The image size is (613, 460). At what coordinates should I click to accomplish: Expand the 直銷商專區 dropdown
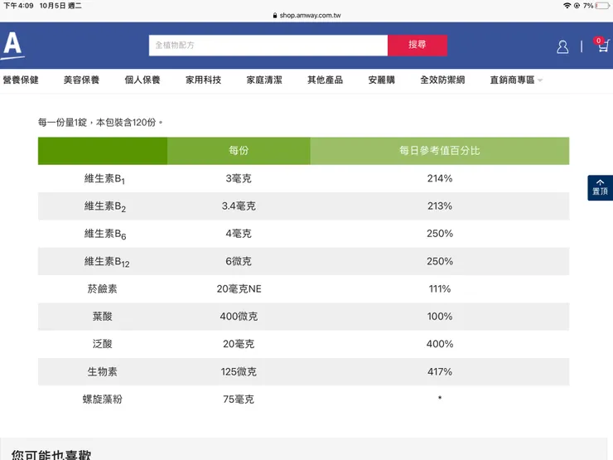point(516,80)
